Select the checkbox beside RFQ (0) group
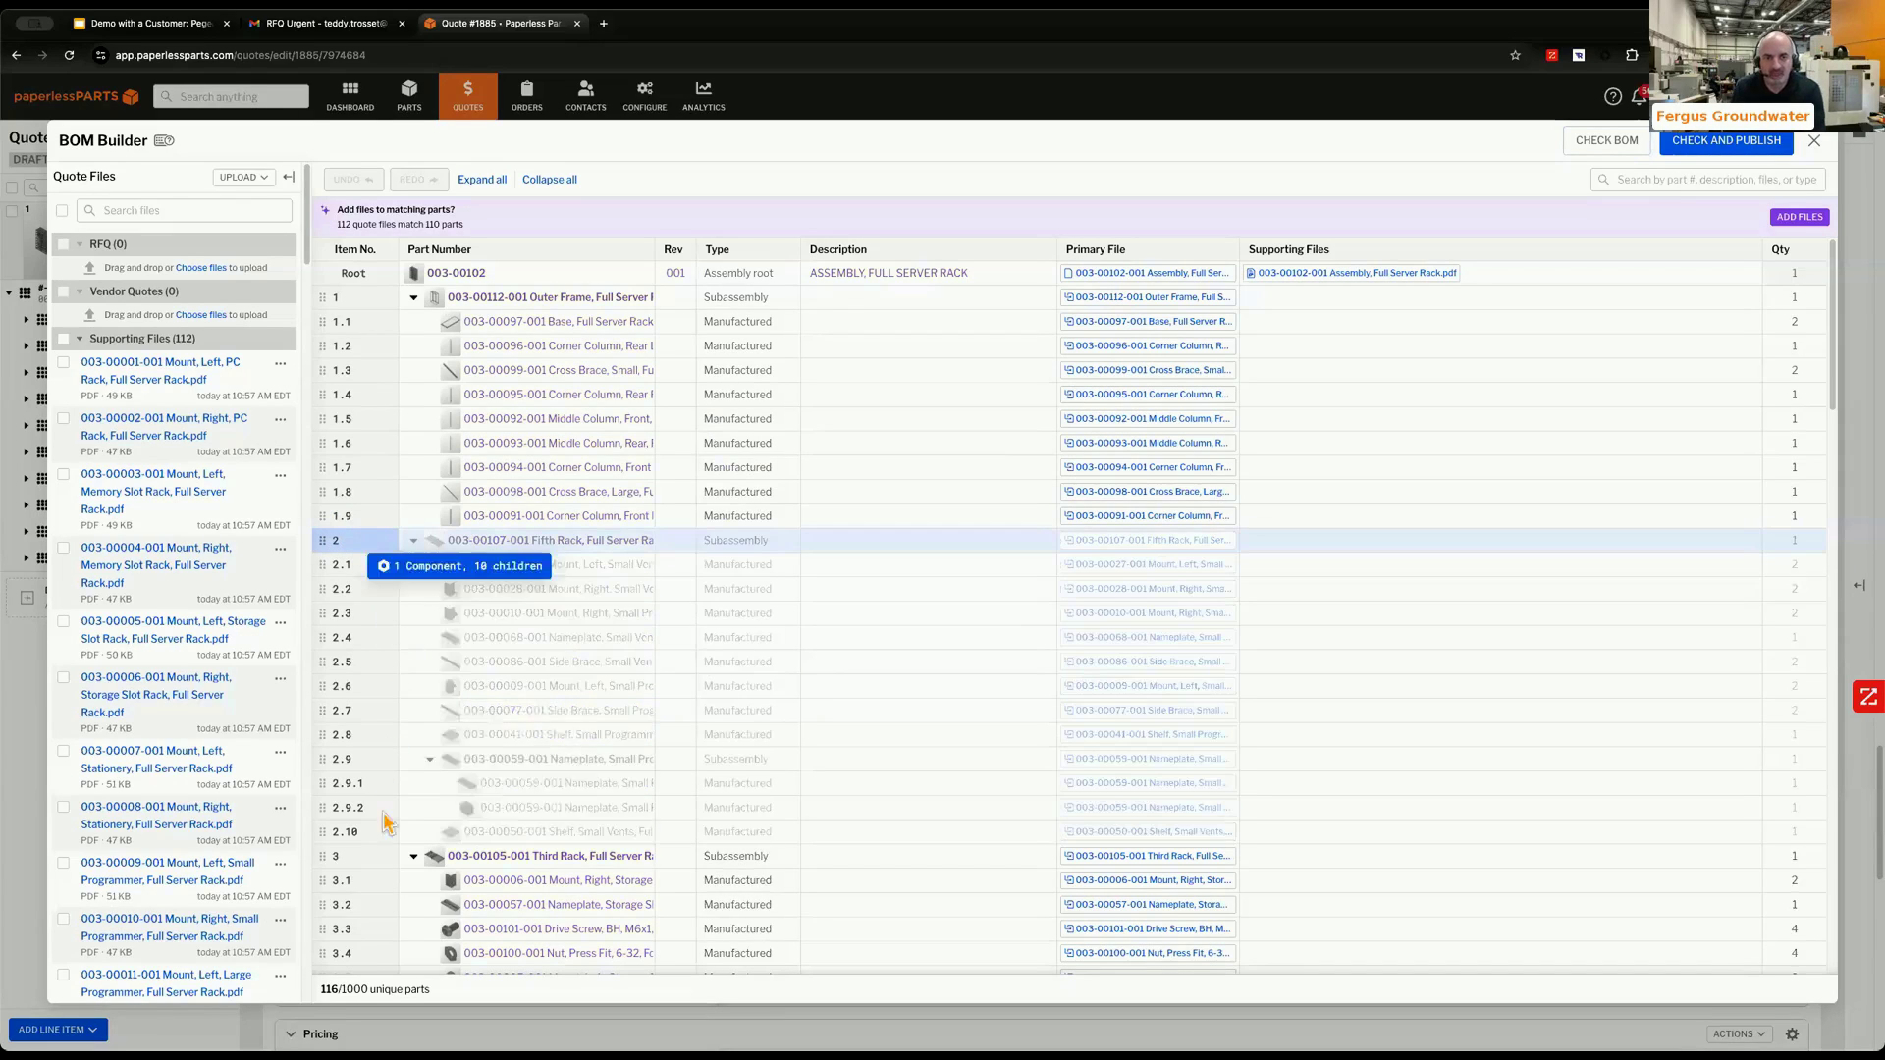1885x1060 pixels. pyautogui.click(x=63, y=243)
